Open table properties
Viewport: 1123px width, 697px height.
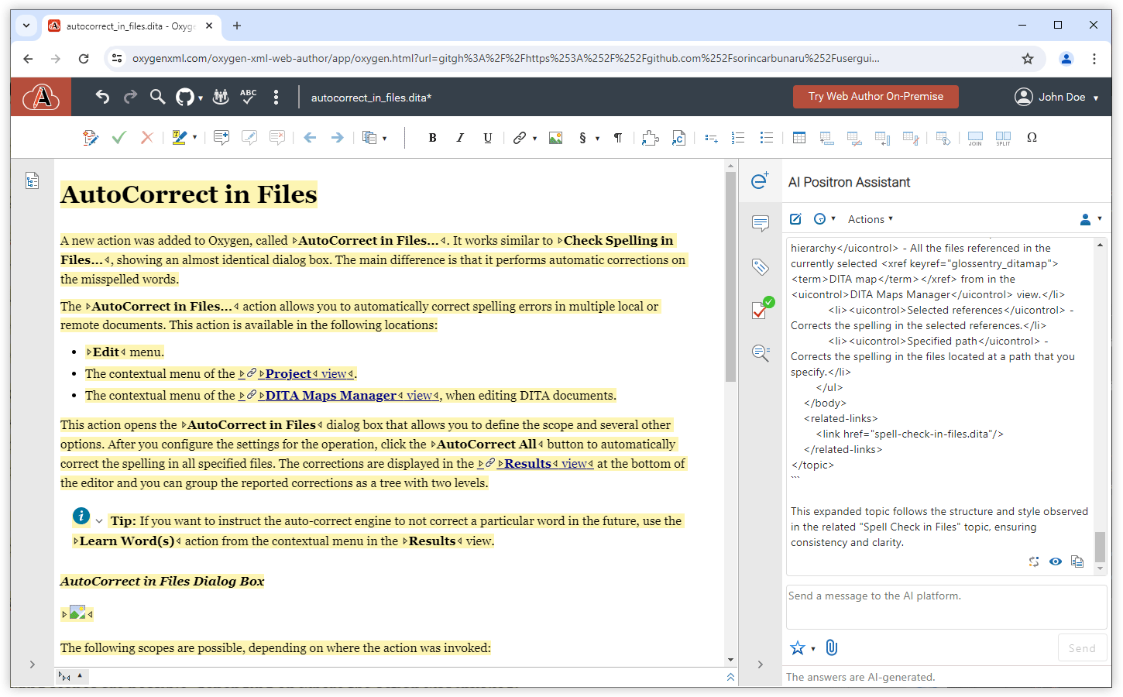pos(943,138)
